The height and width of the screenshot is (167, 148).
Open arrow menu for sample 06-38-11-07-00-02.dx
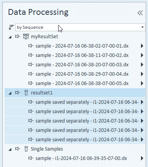pos(142,55)
